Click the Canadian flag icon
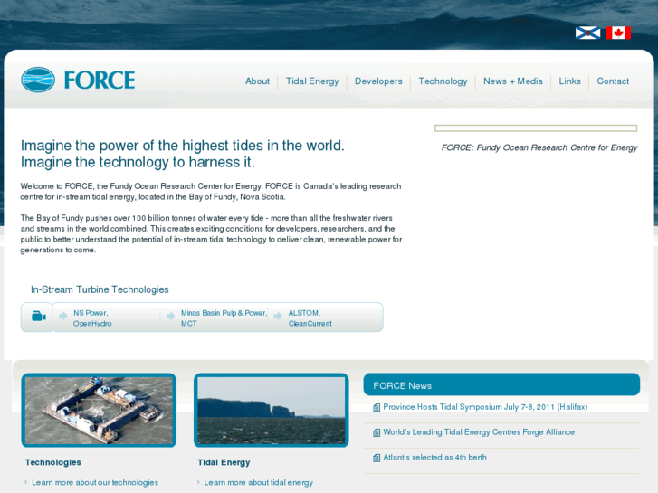Screen dimensions: 658x493 [618, 33]
